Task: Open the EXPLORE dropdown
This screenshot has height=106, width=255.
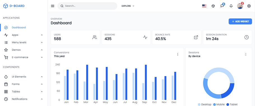Action: [x=128, y=6]
